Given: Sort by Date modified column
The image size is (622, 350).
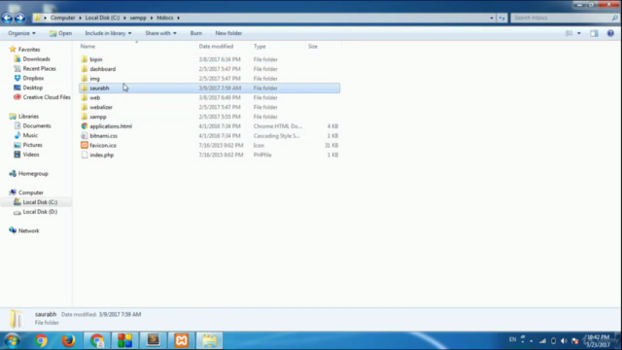Looking at the screenshot, I should tap(216, 47).
